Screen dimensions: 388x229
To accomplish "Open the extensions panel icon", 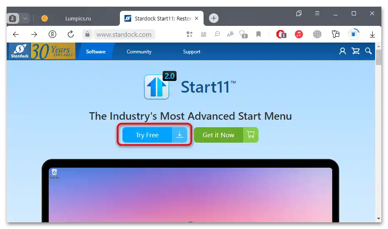I will [x=336, y=34].
